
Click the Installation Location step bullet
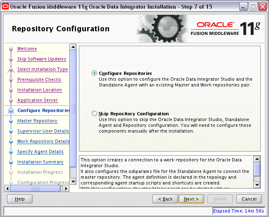tap(11, 90)
